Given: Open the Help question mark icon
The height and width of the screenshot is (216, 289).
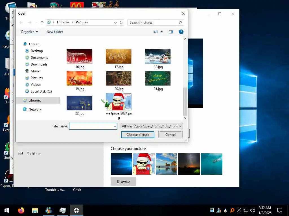Looking at the screenshot, I should tap(181, 32).
